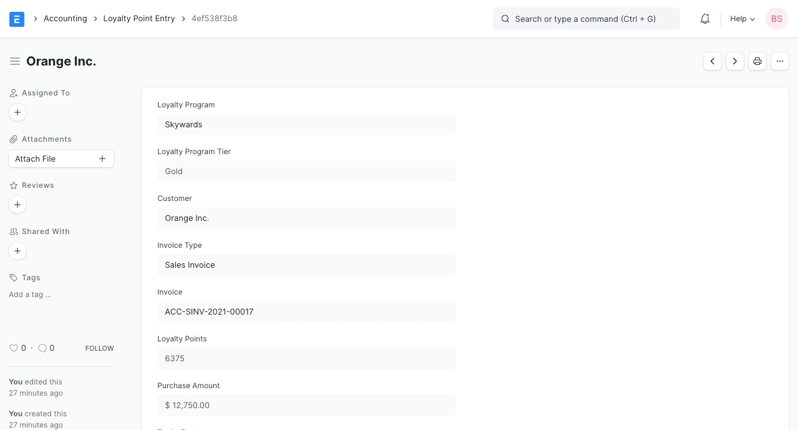Open comments via speech bubble icon

(x=42, y=348)
